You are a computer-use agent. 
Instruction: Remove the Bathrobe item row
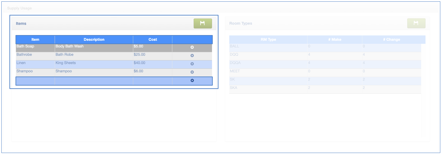tap(192, 56)
